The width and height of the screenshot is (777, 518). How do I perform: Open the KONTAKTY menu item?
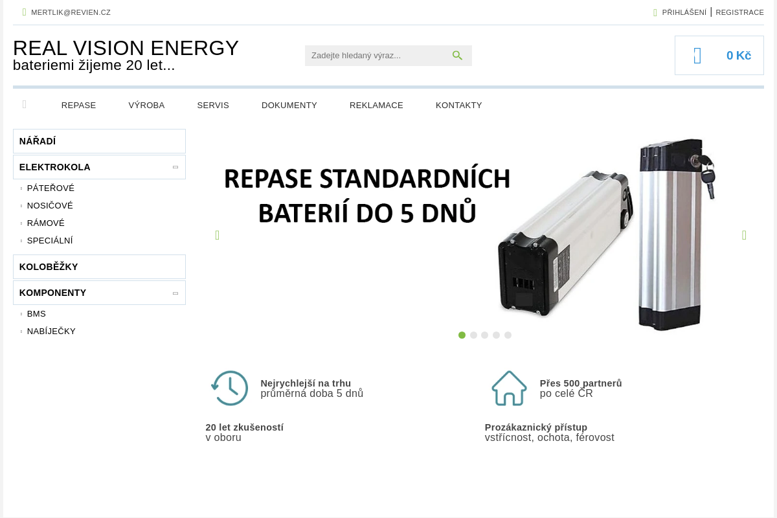tap(458, 105)
